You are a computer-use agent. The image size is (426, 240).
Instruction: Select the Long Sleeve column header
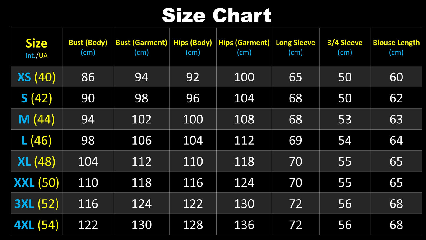pos(295,47)
